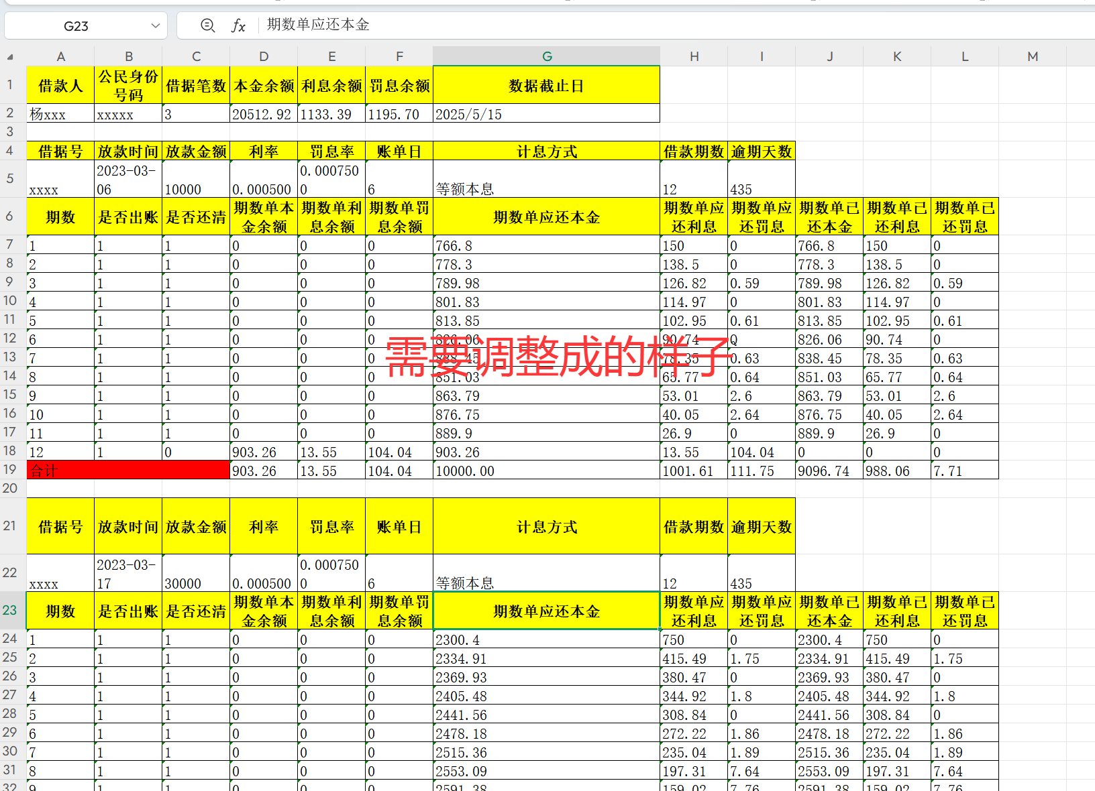Image resolution: width=1095 pixels, height=791 pixels.
Task: Click cell 766.8 in column G
Action: (547, 245)
